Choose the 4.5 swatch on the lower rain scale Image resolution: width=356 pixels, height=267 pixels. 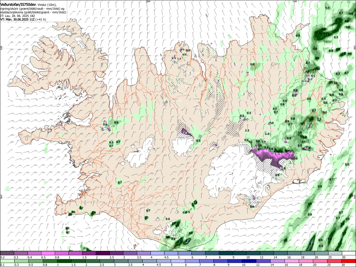coord(163,261)
